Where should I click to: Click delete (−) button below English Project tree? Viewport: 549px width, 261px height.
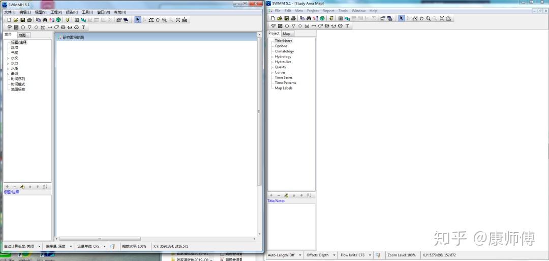pos(279,195)
